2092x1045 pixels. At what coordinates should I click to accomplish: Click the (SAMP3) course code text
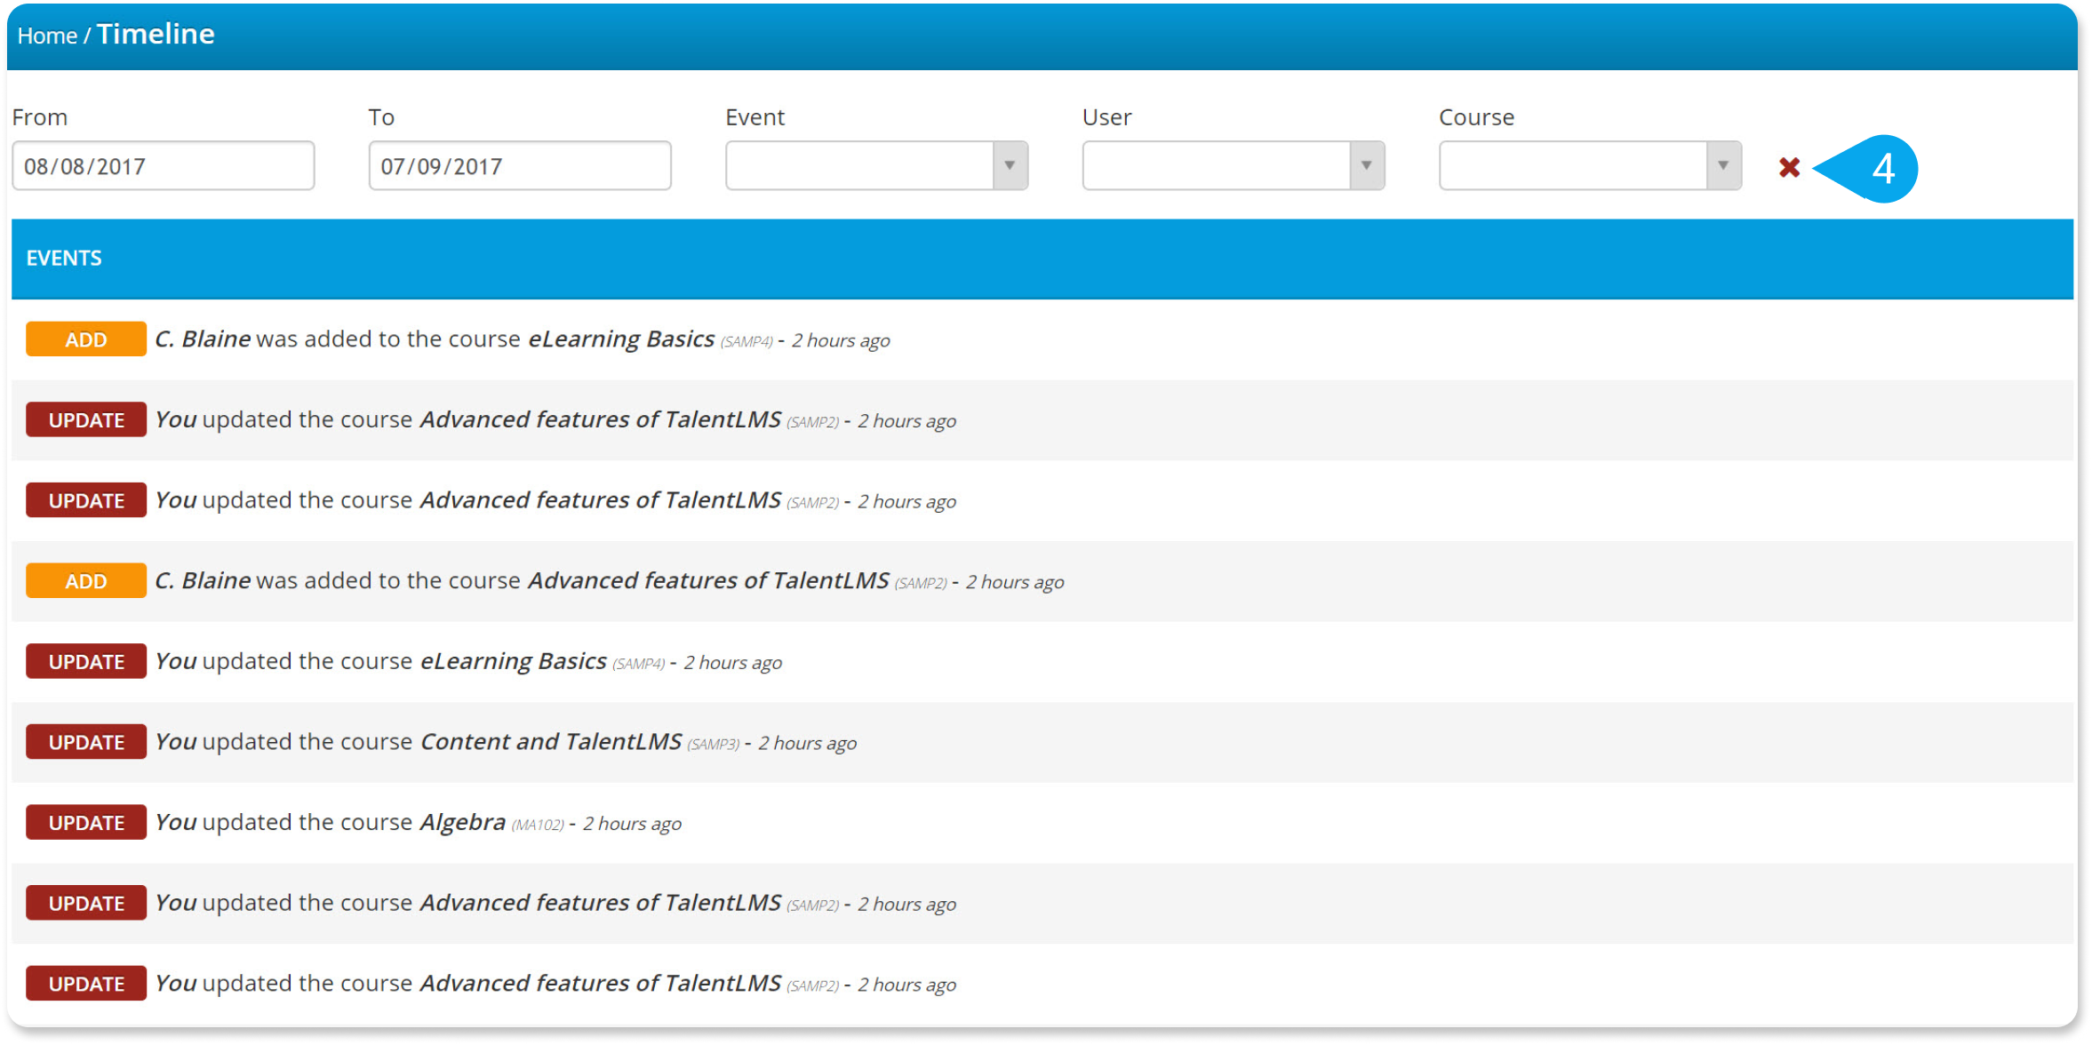[714, 744]
